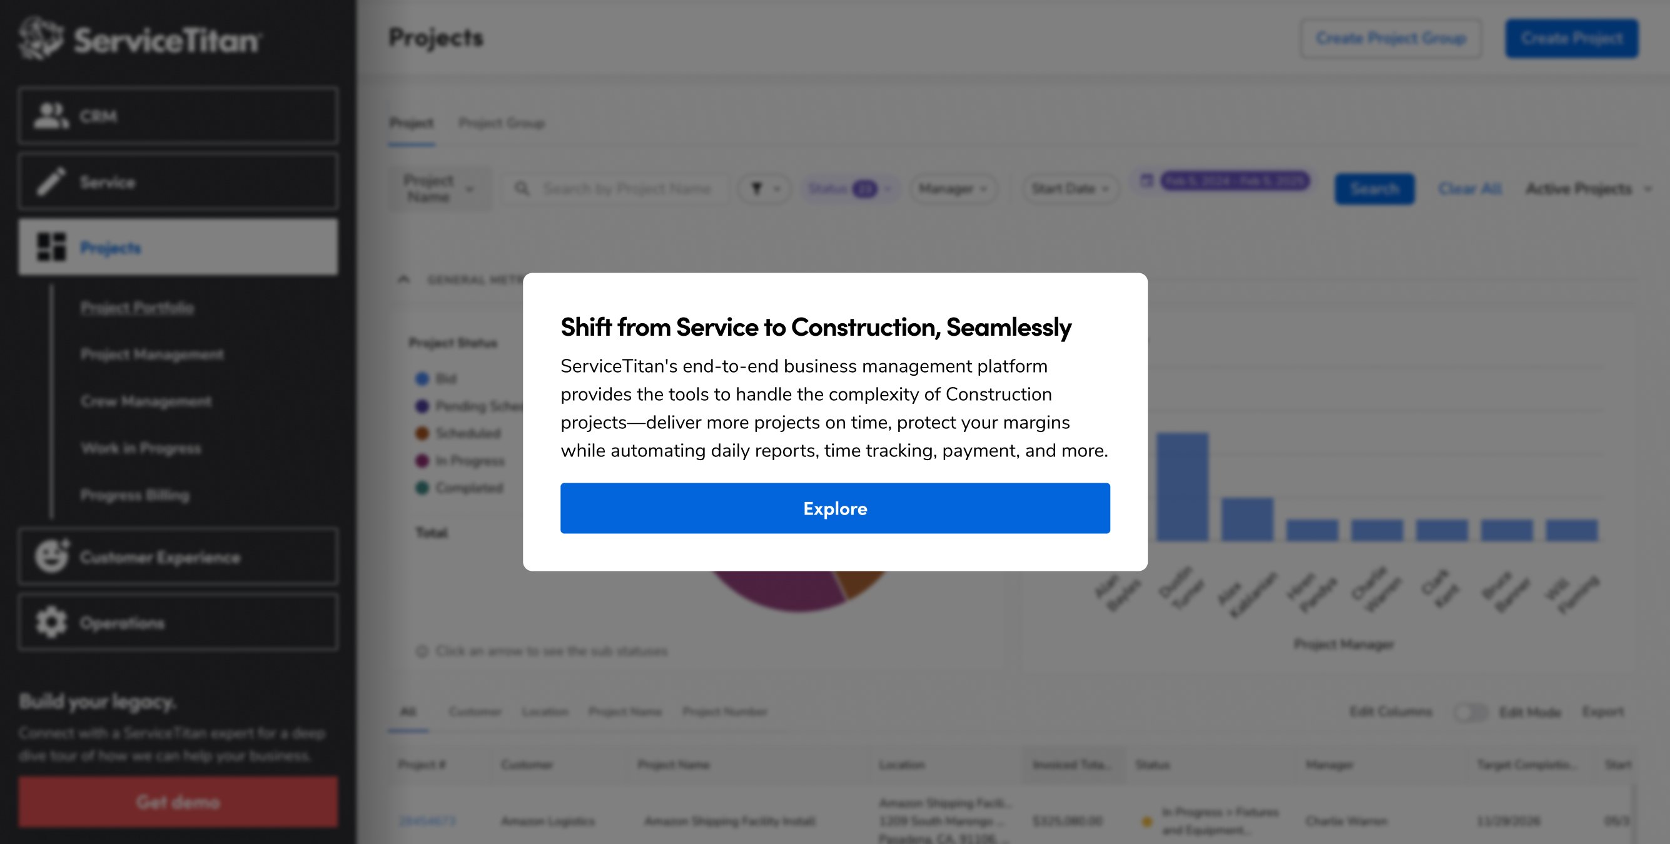Click the search magnifier icon
1670x844 pixels.
click(522, 189)
